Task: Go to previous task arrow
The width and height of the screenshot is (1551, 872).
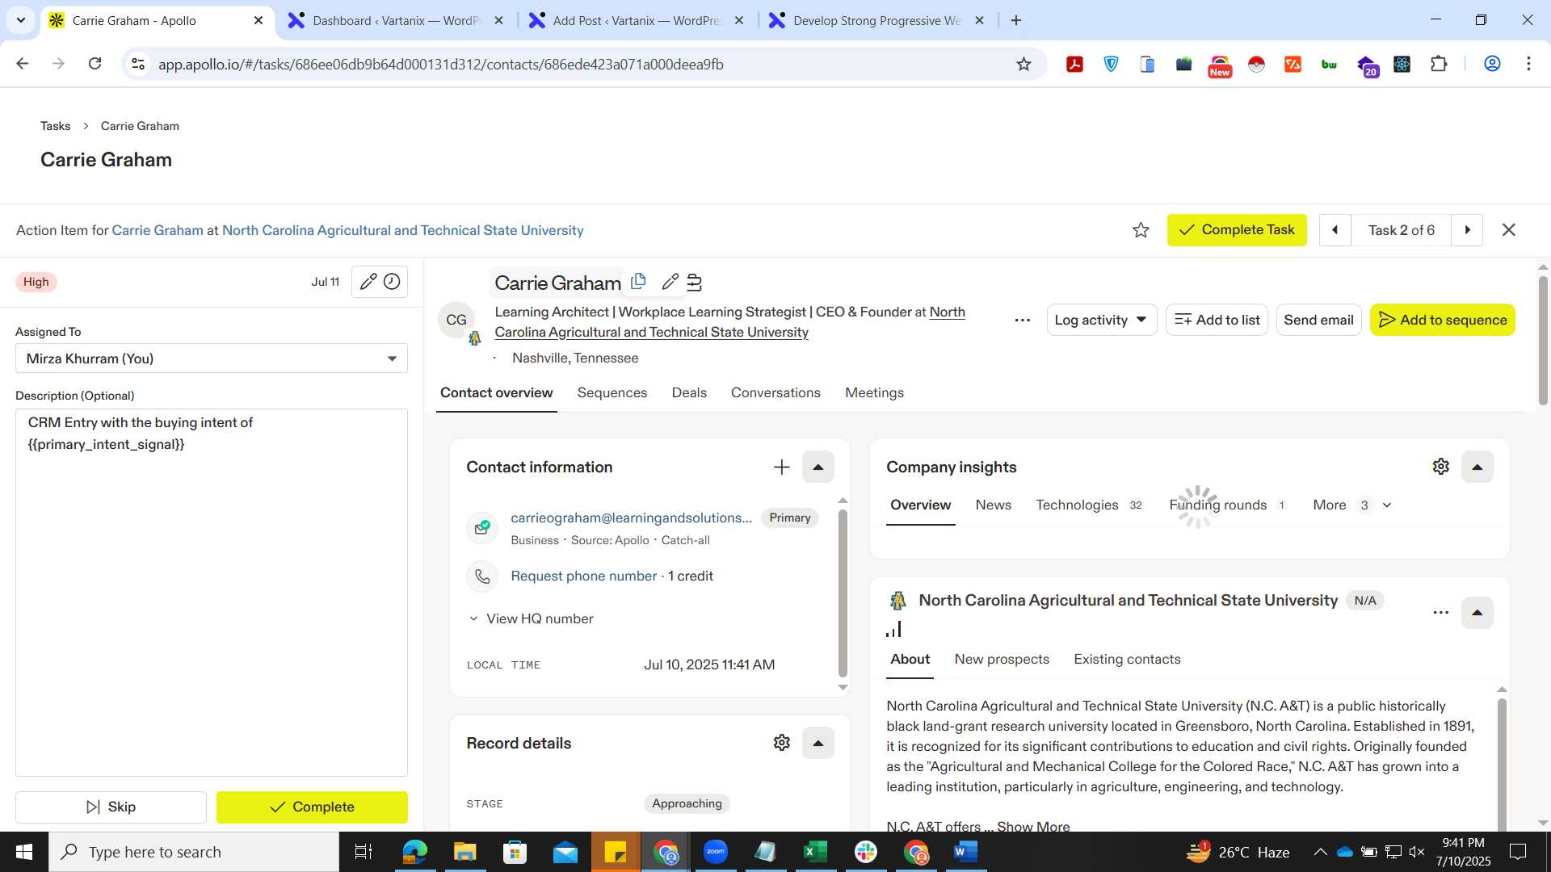Action: point(1335,230)
